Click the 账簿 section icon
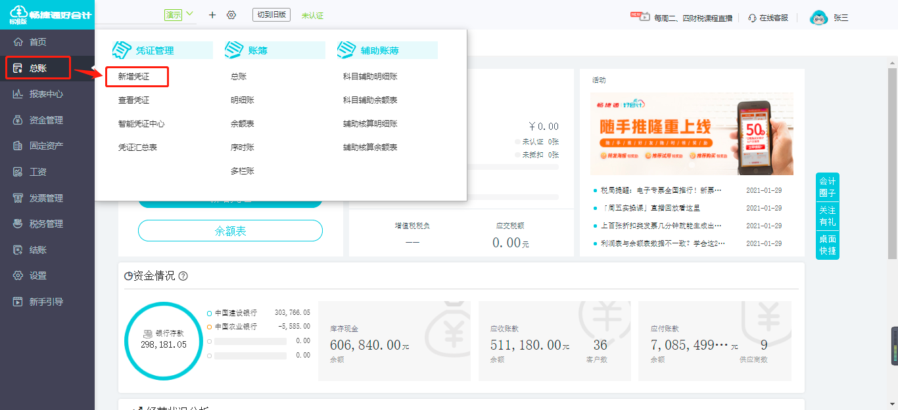Image resolution: width=898 pixels, height=410 pixels. pyautogui.click(x=234, y=50)
